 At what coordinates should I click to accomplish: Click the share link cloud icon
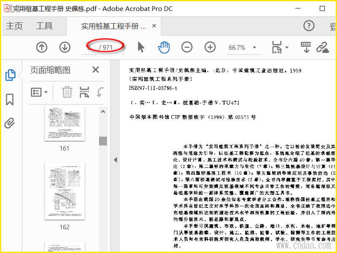(x=323, y=47)
